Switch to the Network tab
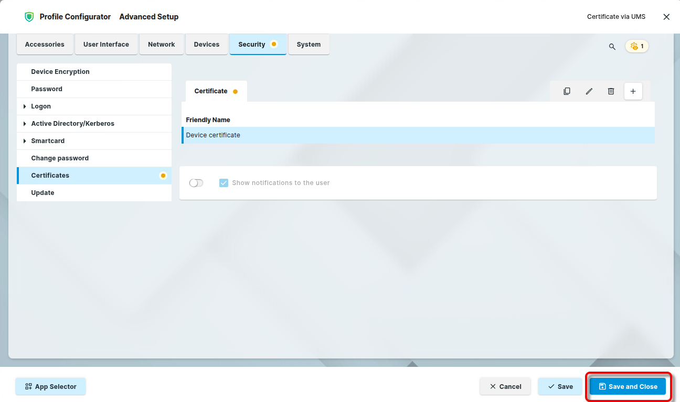 (161, 45)
